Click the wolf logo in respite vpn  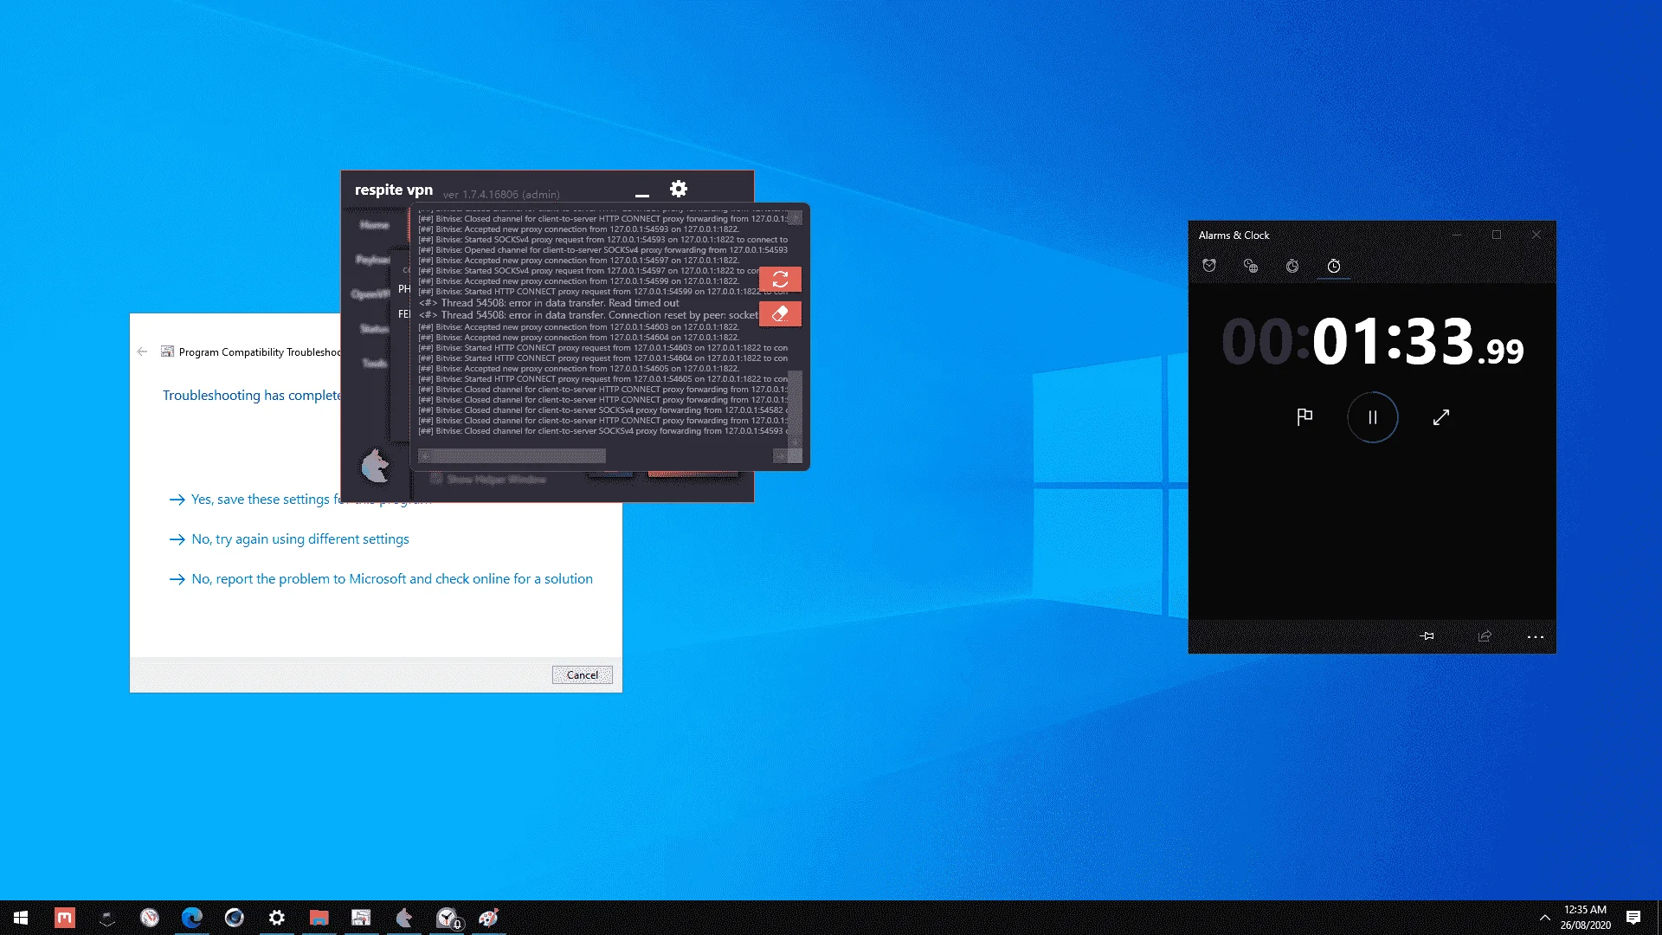pos(375,466)
